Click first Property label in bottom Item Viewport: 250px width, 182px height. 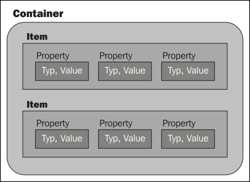(x=53, y=124)
